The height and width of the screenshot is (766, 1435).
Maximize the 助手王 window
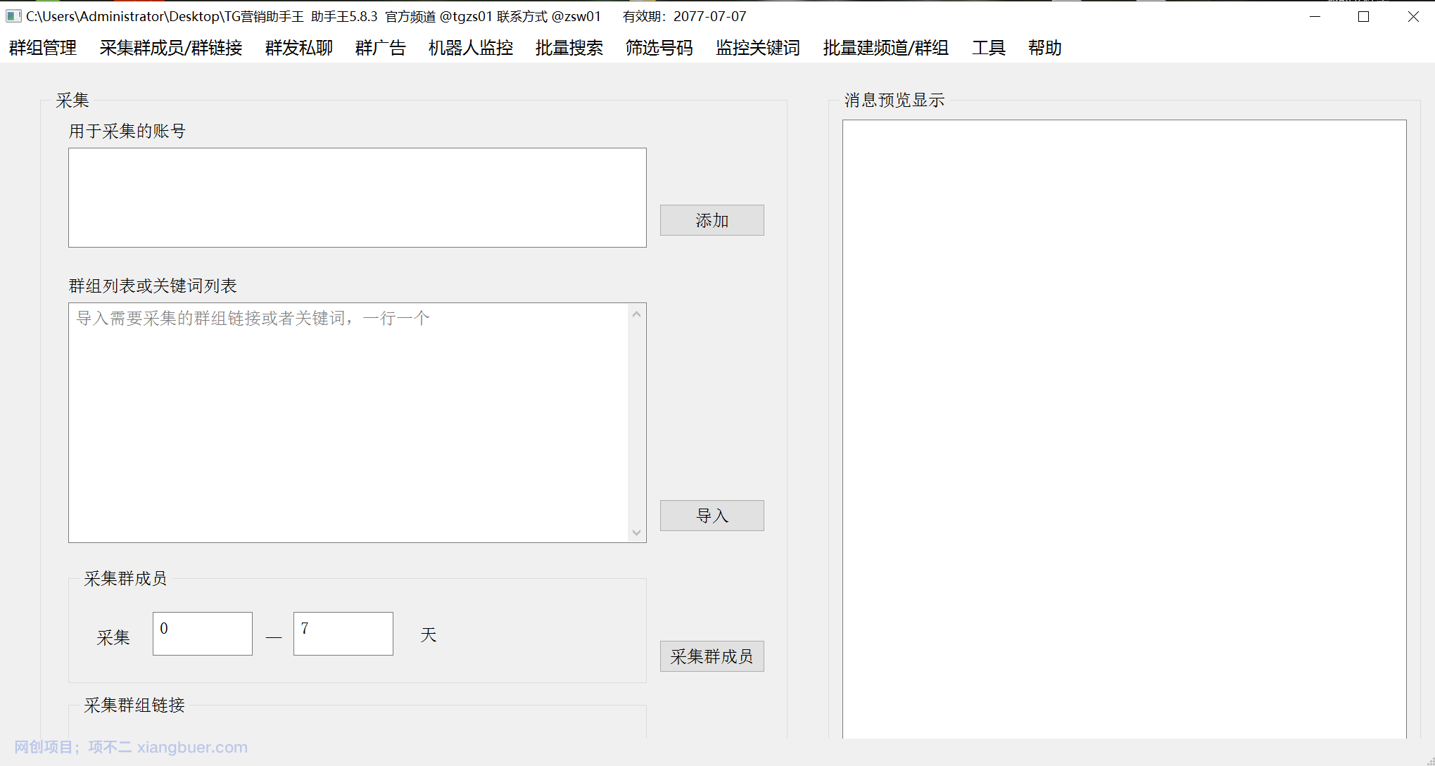tap(1364, 16)
